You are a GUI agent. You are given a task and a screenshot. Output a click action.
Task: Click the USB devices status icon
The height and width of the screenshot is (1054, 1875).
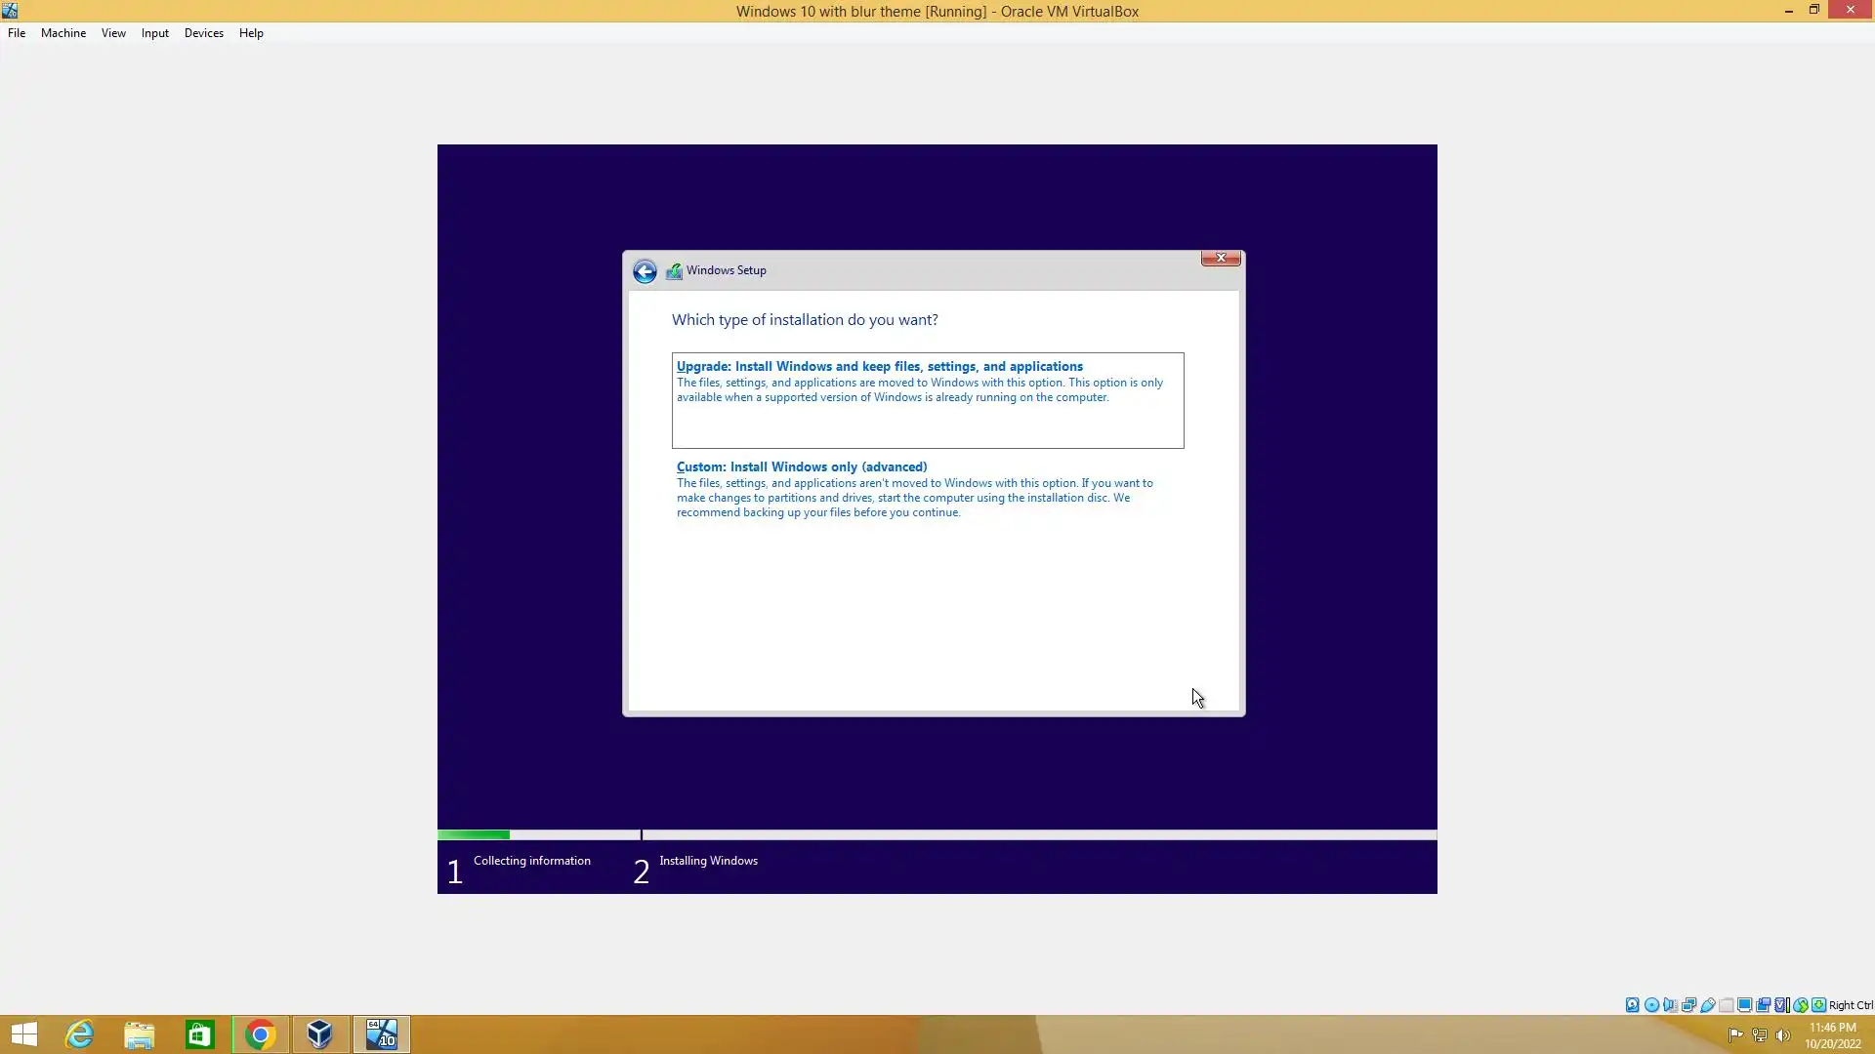(1708, 1005)
